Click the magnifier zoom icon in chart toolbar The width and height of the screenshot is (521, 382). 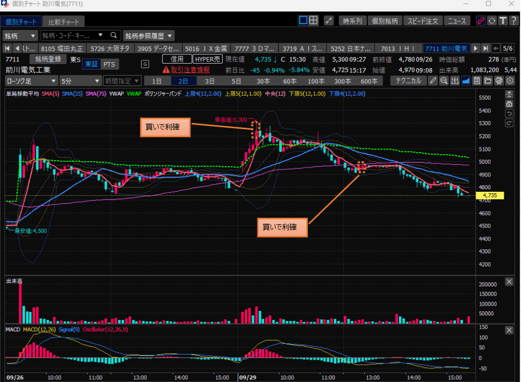tap(444, 81)
